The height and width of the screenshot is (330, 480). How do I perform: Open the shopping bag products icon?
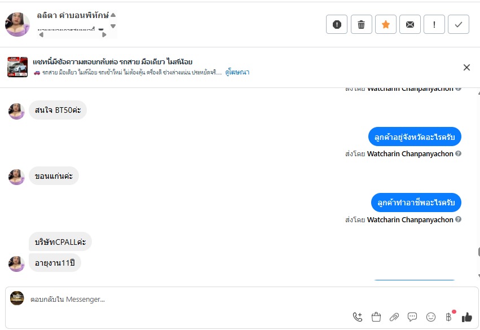point(376,317)
